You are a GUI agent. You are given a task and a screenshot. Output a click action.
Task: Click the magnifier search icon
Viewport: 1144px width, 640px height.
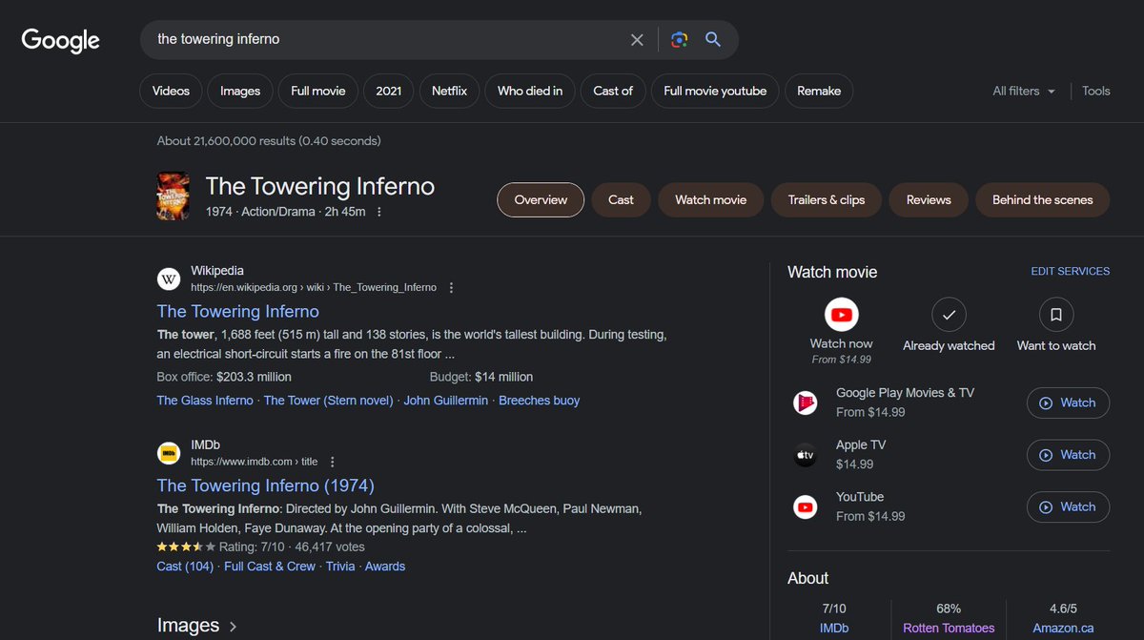coord(713,40)
